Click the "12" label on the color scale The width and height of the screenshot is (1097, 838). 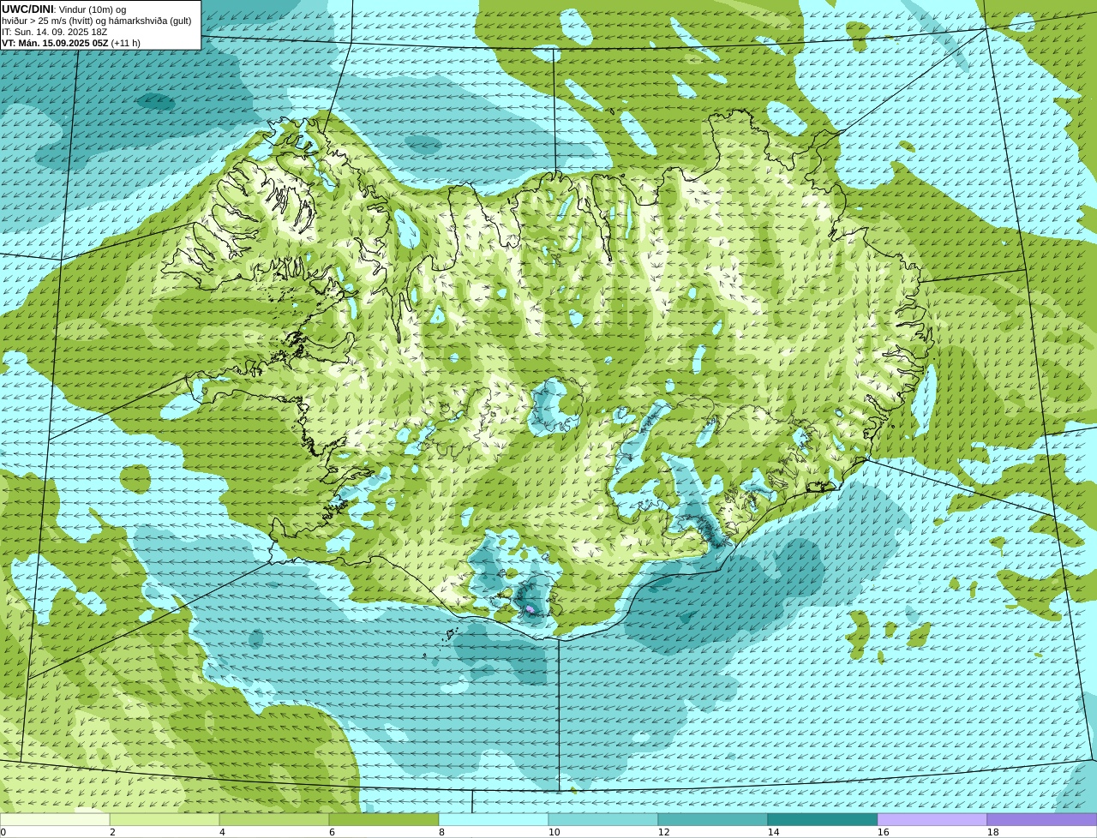(663, 832)
